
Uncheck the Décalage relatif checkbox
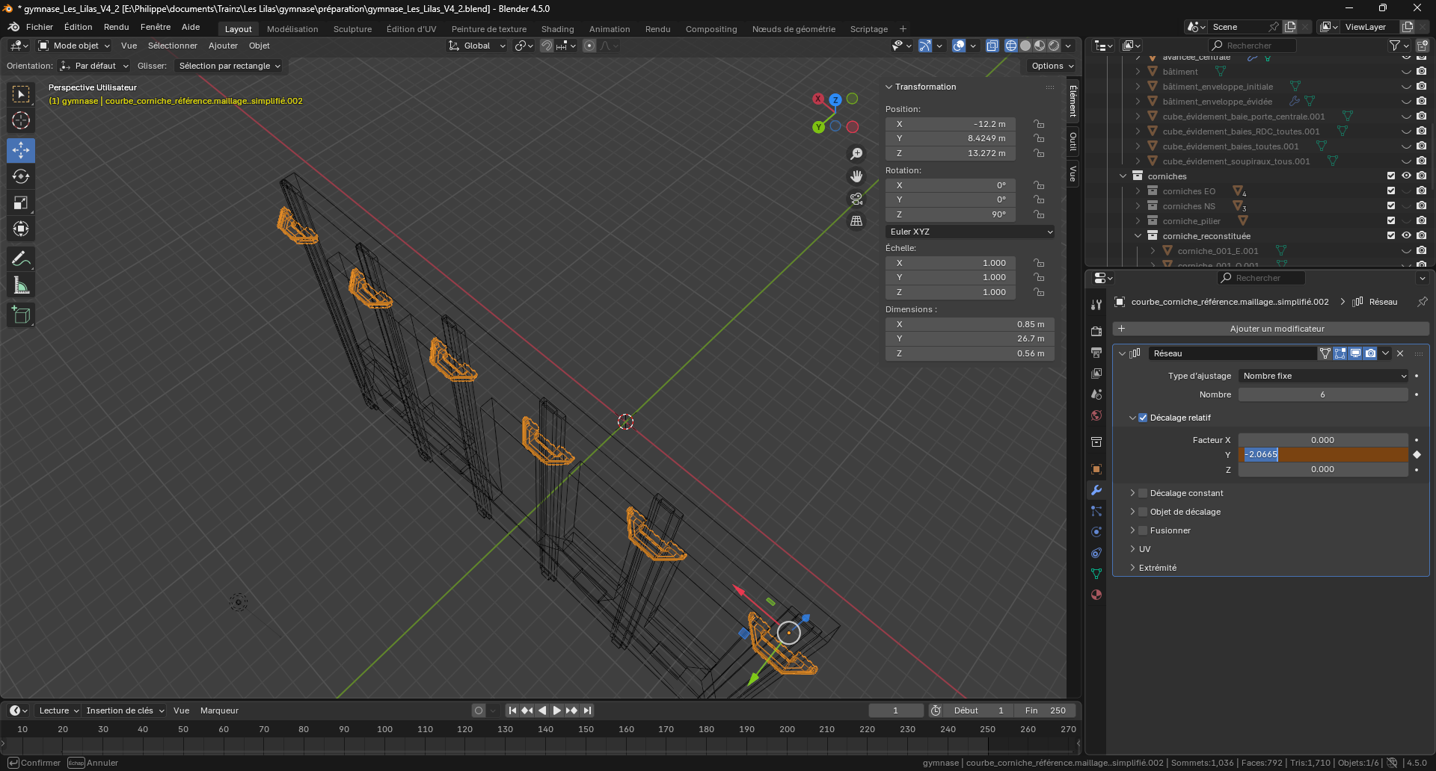point(1143,418)
